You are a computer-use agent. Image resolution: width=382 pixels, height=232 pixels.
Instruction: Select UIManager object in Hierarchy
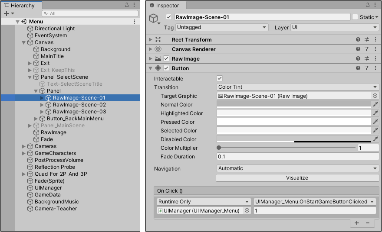pos(48,188)
